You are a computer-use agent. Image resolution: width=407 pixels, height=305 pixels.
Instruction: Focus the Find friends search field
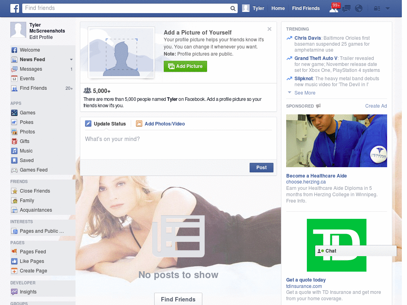(x=126, y=8)
